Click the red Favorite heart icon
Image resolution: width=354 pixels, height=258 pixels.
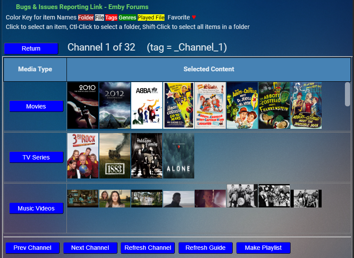tap(194, 17)
